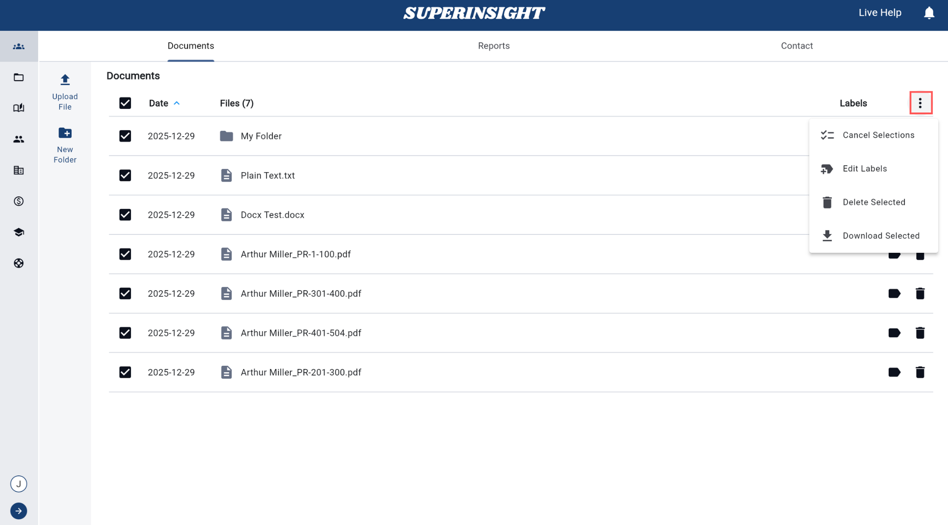Collapse the sidebar with the arrow button
Screen dimensions: 948x525
(19, 511)
